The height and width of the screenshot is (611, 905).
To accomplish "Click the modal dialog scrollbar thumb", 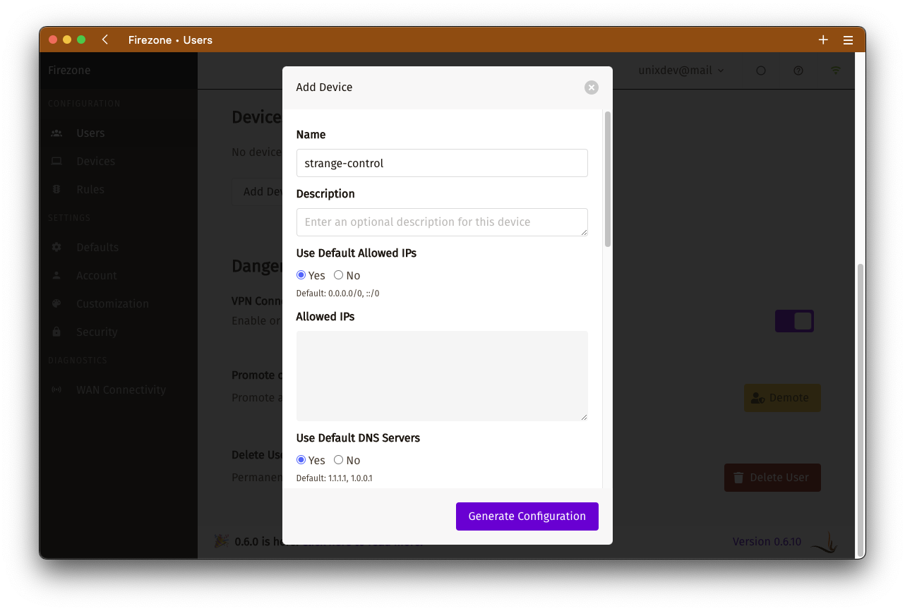I will [x=608, y=179].
